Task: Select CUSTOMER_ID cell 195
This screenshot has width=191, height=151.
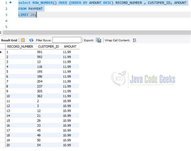Action: pyautogui.click(x=49, y=72)
